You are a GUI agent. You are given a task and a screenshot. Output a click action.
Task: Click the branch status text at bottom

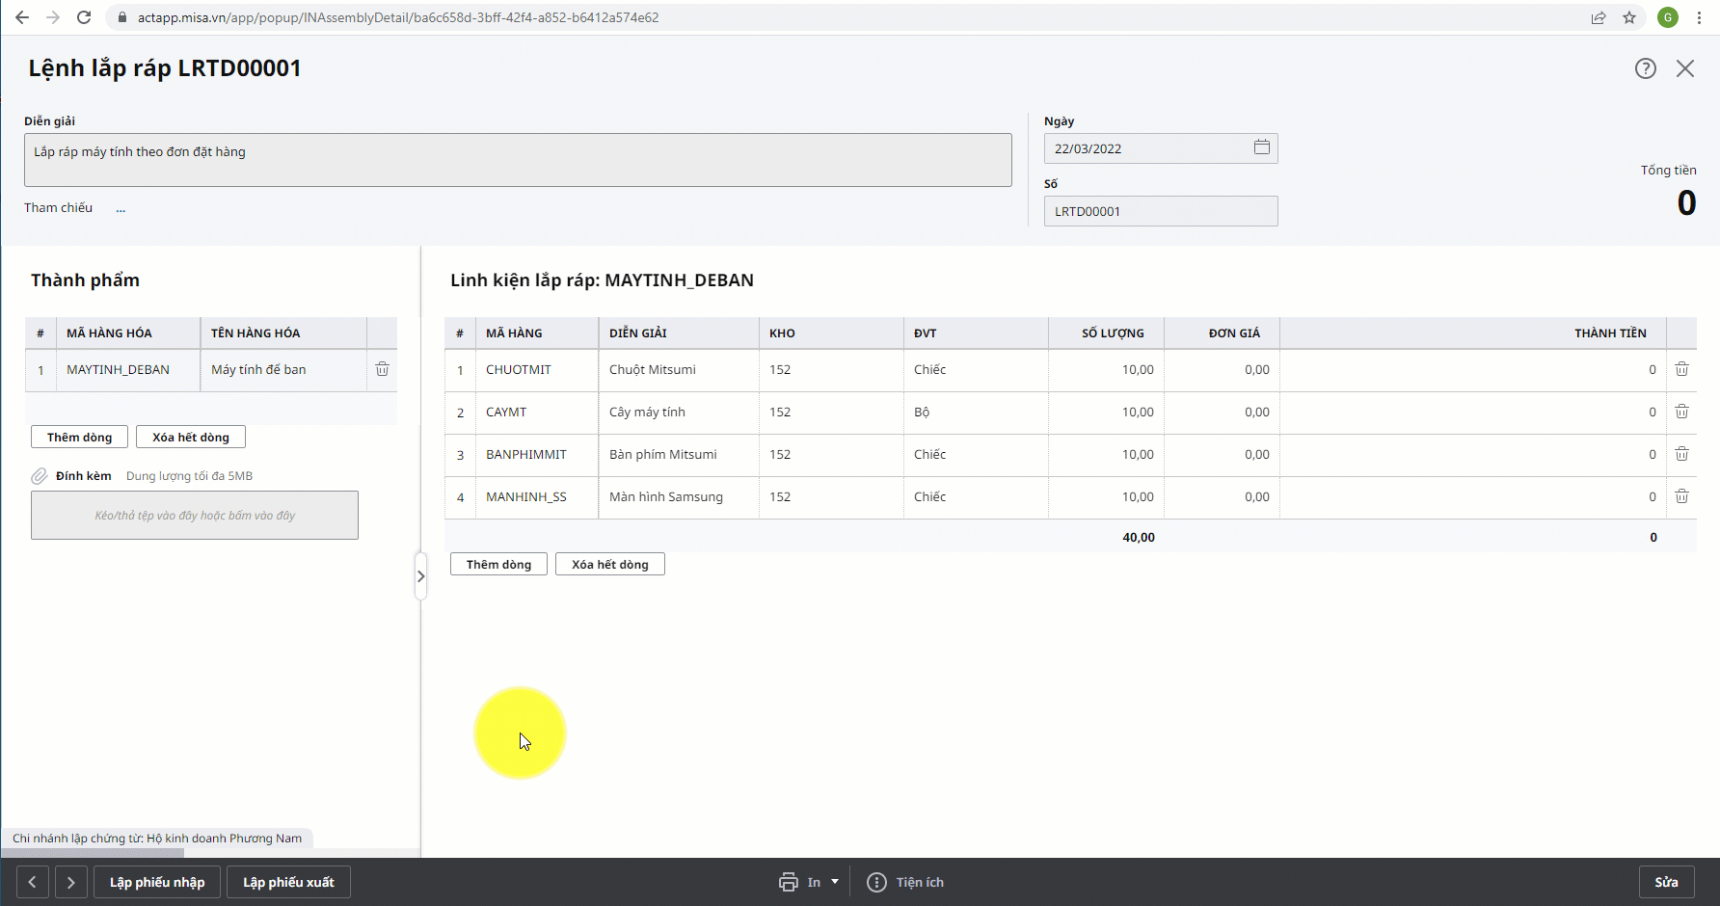click(x=157, y=839)
